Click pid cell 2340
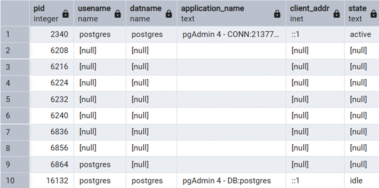379x188 pixels. (52, 34)
